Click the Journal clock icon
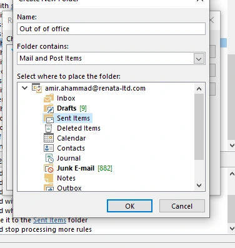This screenshot has width=235, height=248. tap(49, 158)
